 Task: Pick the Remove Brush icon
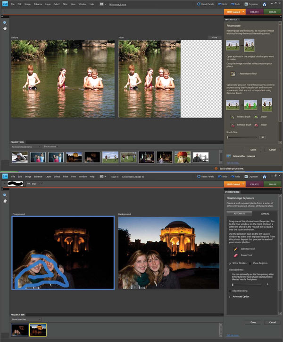pos(233,125)
